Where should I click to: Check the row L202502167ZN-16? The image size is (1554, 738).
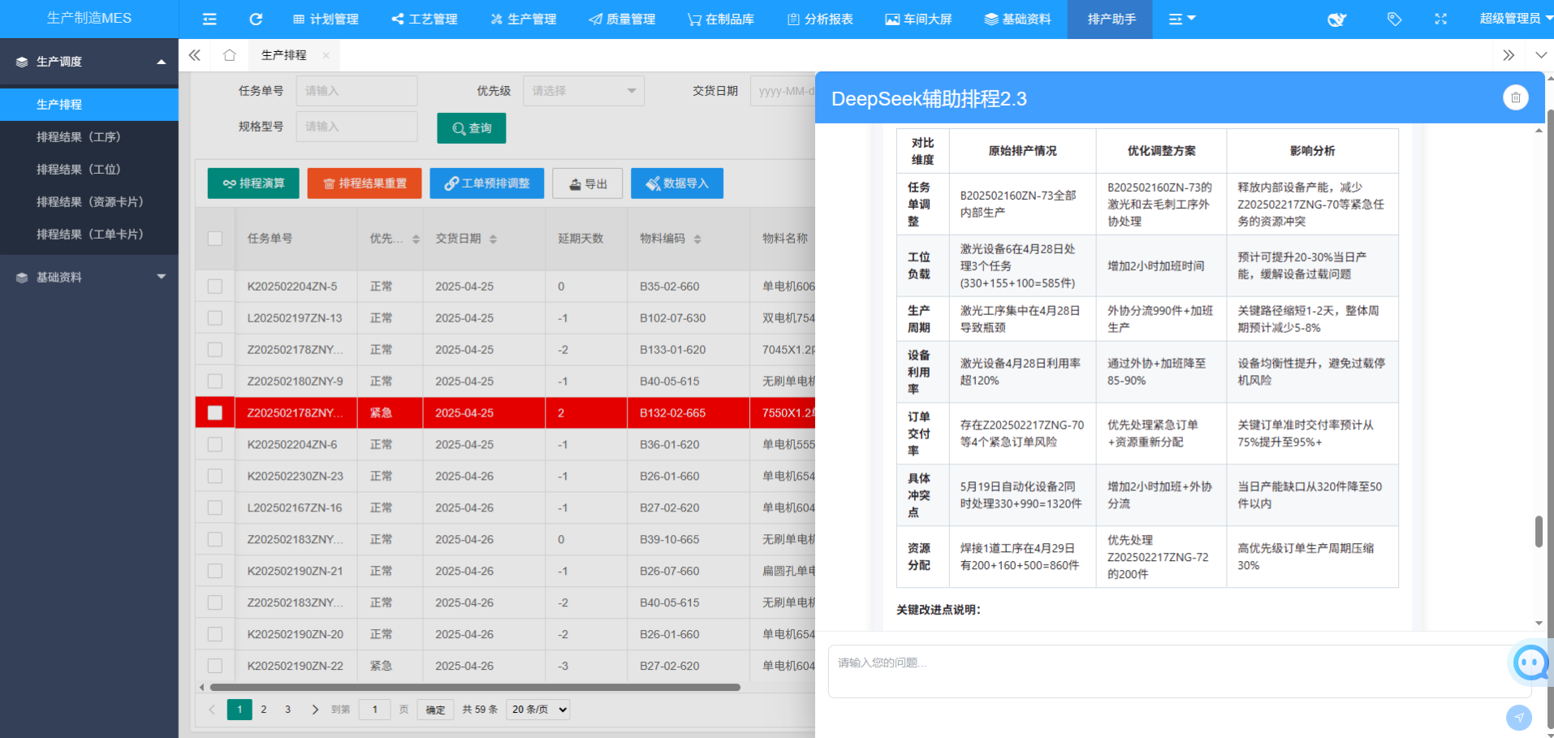click(x=215, y=508)
